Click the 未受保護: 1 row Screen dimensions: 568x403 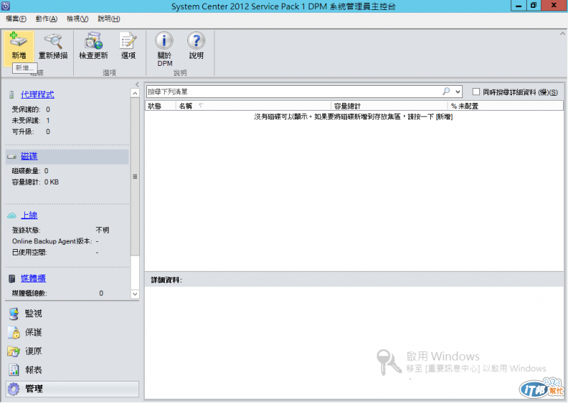[x=31, y=121]
